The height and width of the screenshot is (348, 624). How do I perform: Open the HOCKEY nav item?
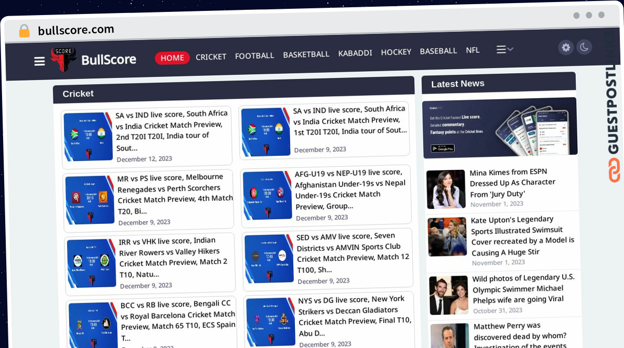396,52
